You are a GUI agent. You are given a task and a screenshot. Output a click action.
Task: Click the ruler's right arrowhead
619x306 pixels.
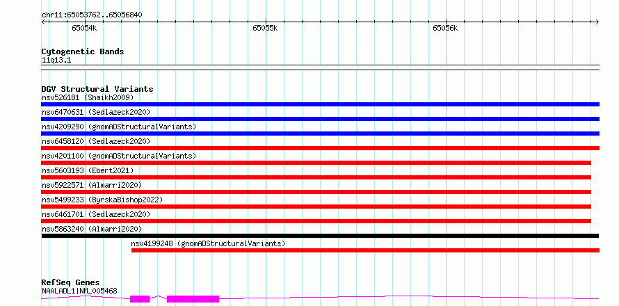(x=597, y=22)
